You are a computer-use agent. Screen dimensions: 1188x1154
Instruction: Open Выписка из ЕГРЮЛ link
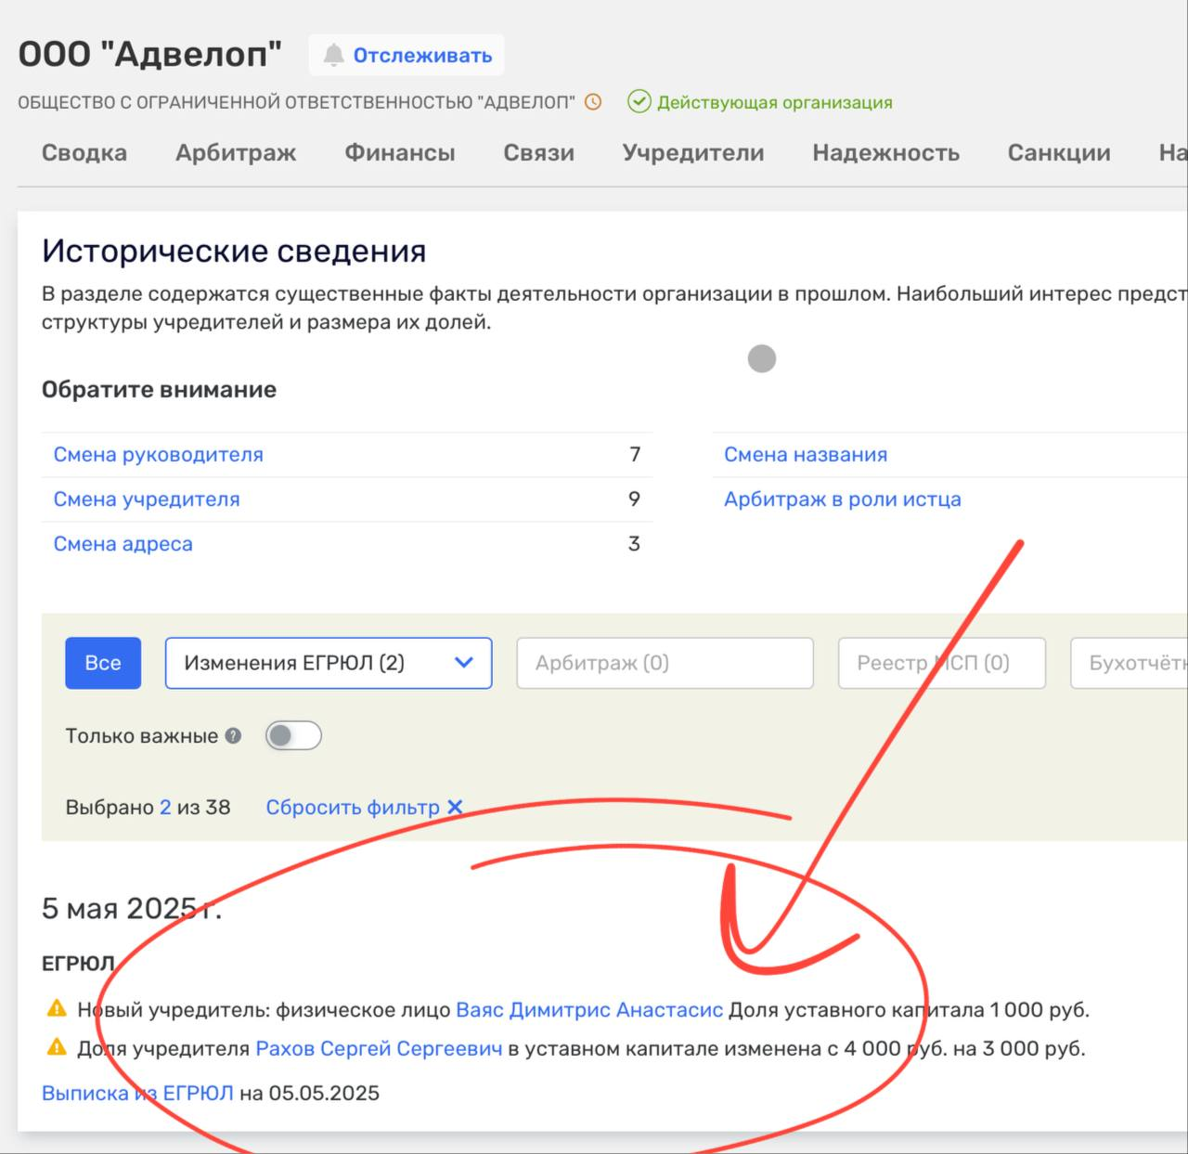click(x=137, y=1093)
